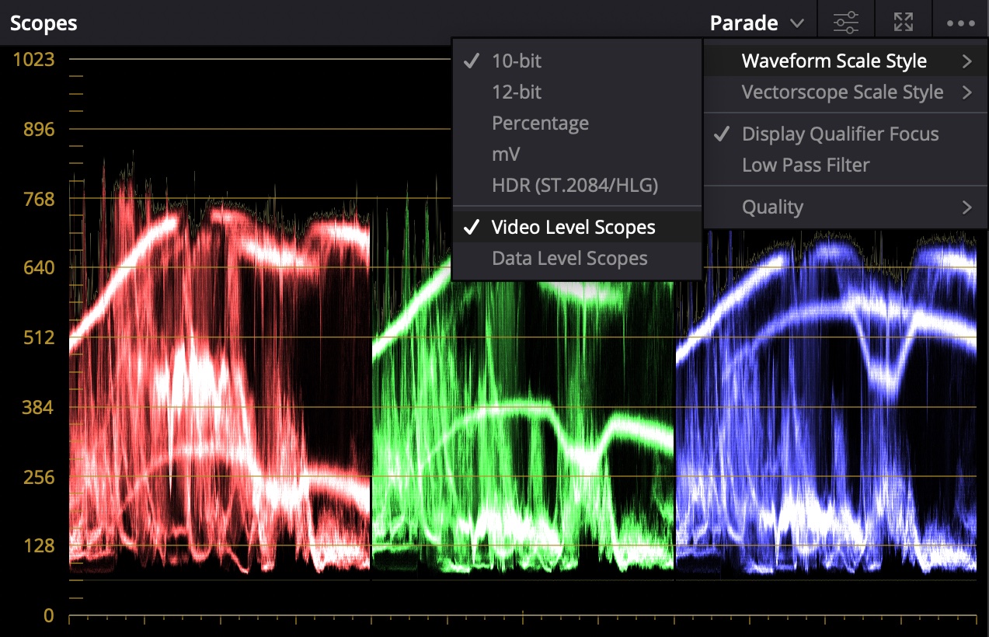This screenshot has width=989, height=637.
Task: Open the scope display settings icon
Action: pyautogui.click(x=845, y=21)
